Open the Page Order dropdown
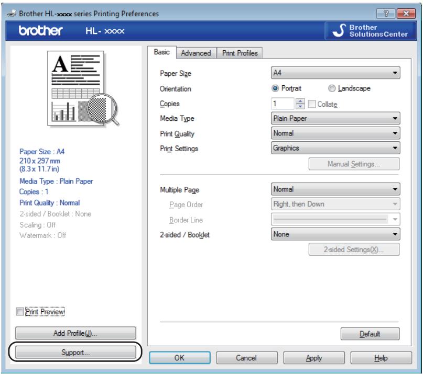This screenshot has height=374, width=423. (335, 204)
